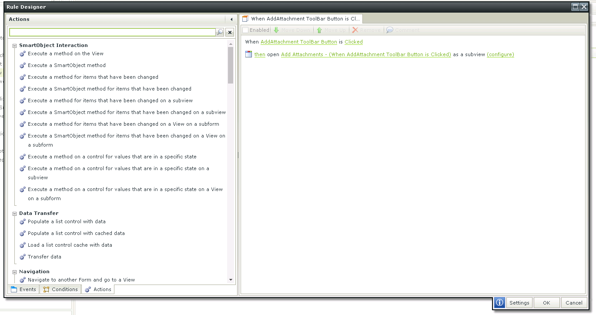Select 'Execute a method on a control... on a View on a subform'
The width and height of the screenshot is (596, 315).
125,194
